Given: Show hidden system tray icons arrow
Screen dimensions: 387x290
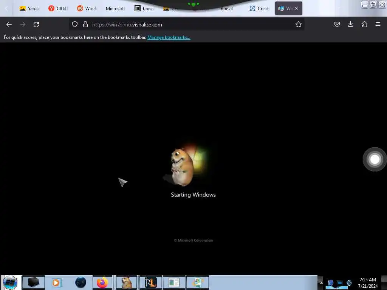Looking at the screenshot, I should pyautogui.click(x=321, y=282).
